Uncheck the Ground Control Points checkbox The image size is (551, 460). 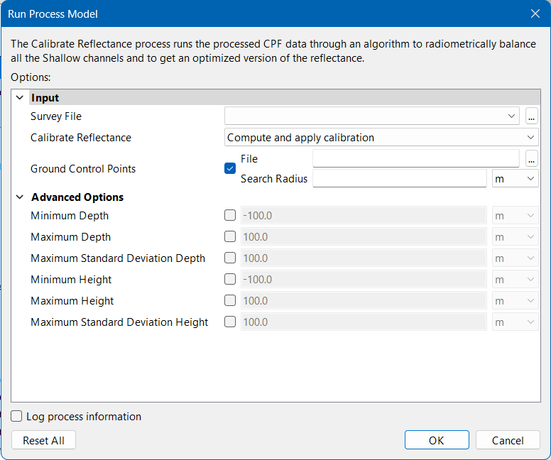230,169
